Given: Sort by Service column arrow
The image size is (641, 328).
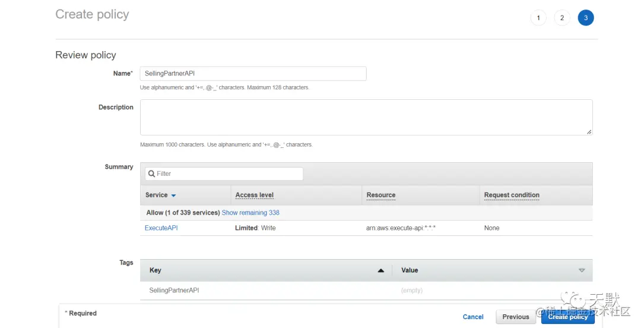Looking at the screenshot, I should click(173, 195).
